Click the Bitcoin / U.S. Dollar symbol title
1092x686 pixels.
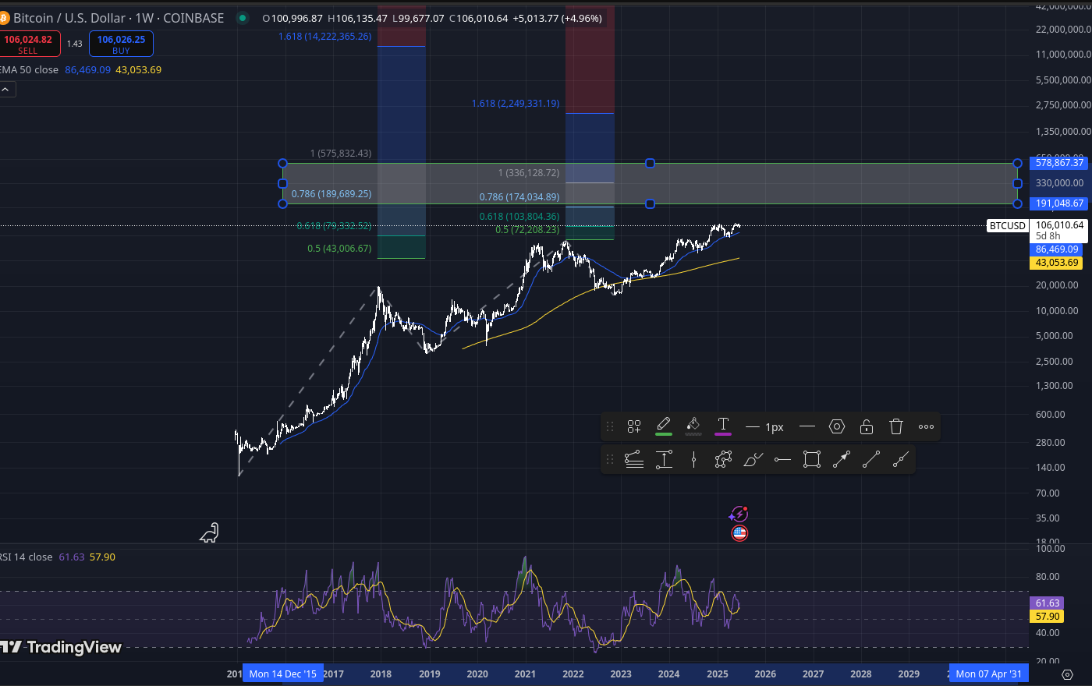click(118, 18)
